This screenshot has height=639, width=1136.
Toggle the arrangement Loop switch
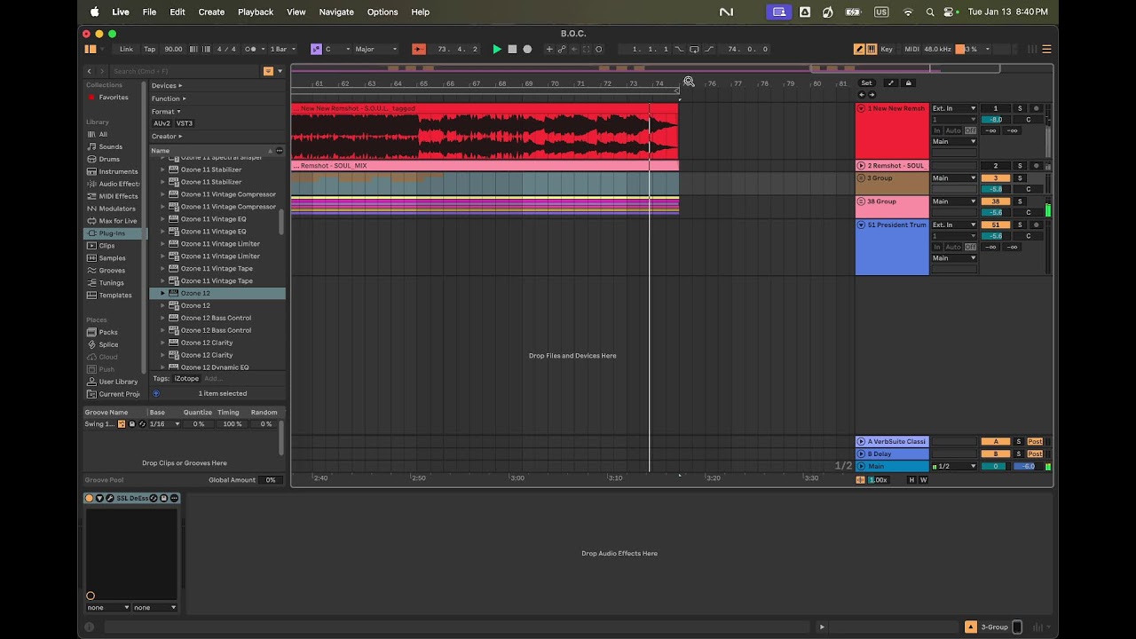click(694, 49)
